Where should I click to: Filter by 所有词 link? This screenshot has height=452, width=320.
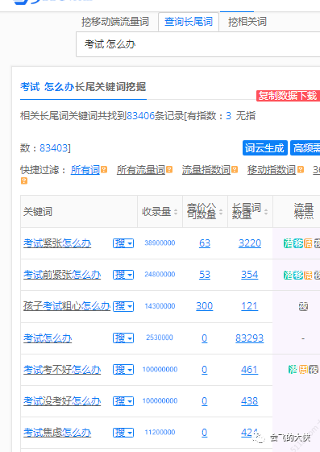click(x=85, y=170)
